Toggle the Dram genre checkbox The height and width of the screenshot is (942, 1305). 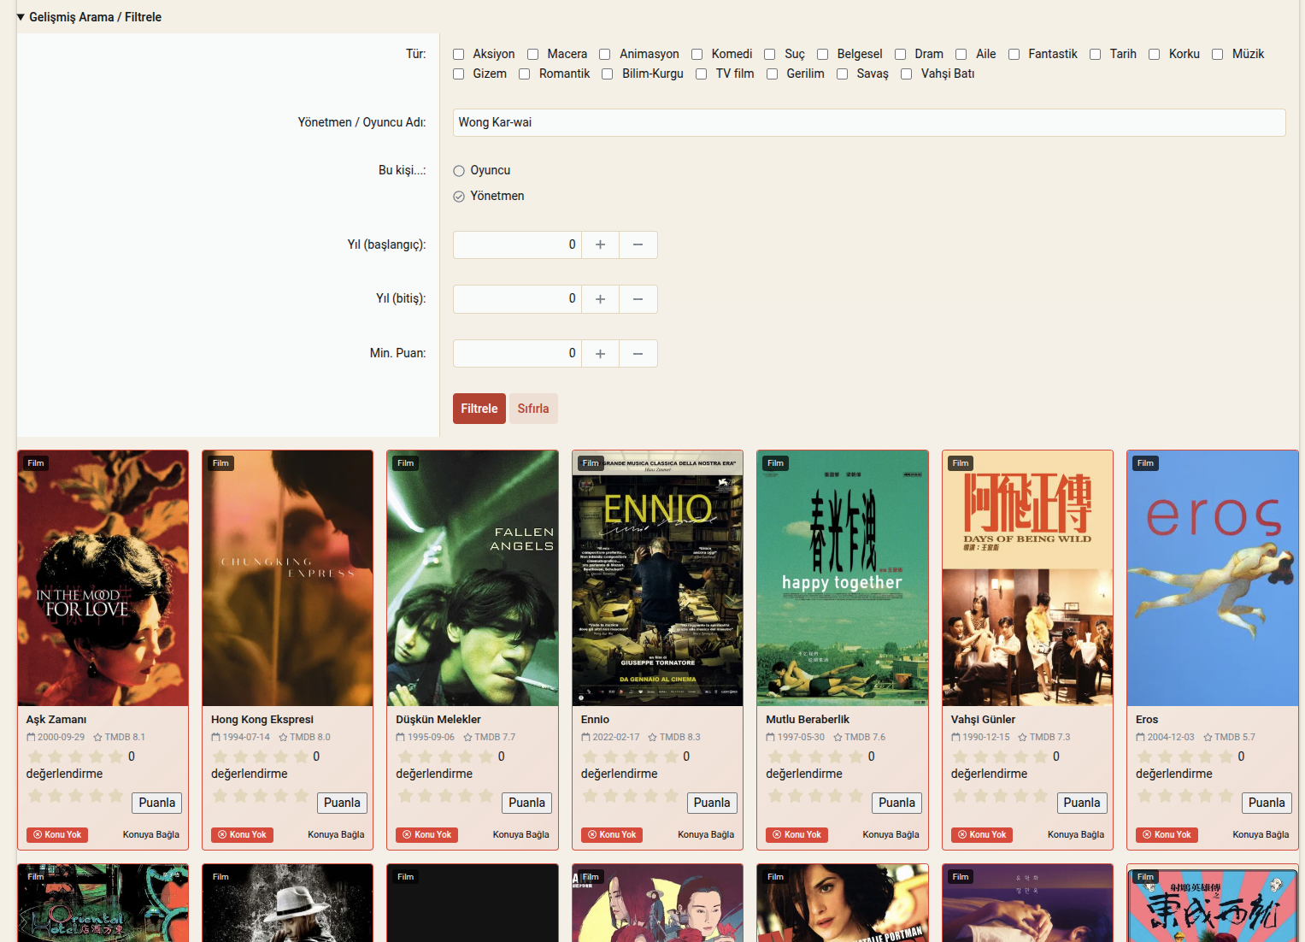click(x=901, y=55)
